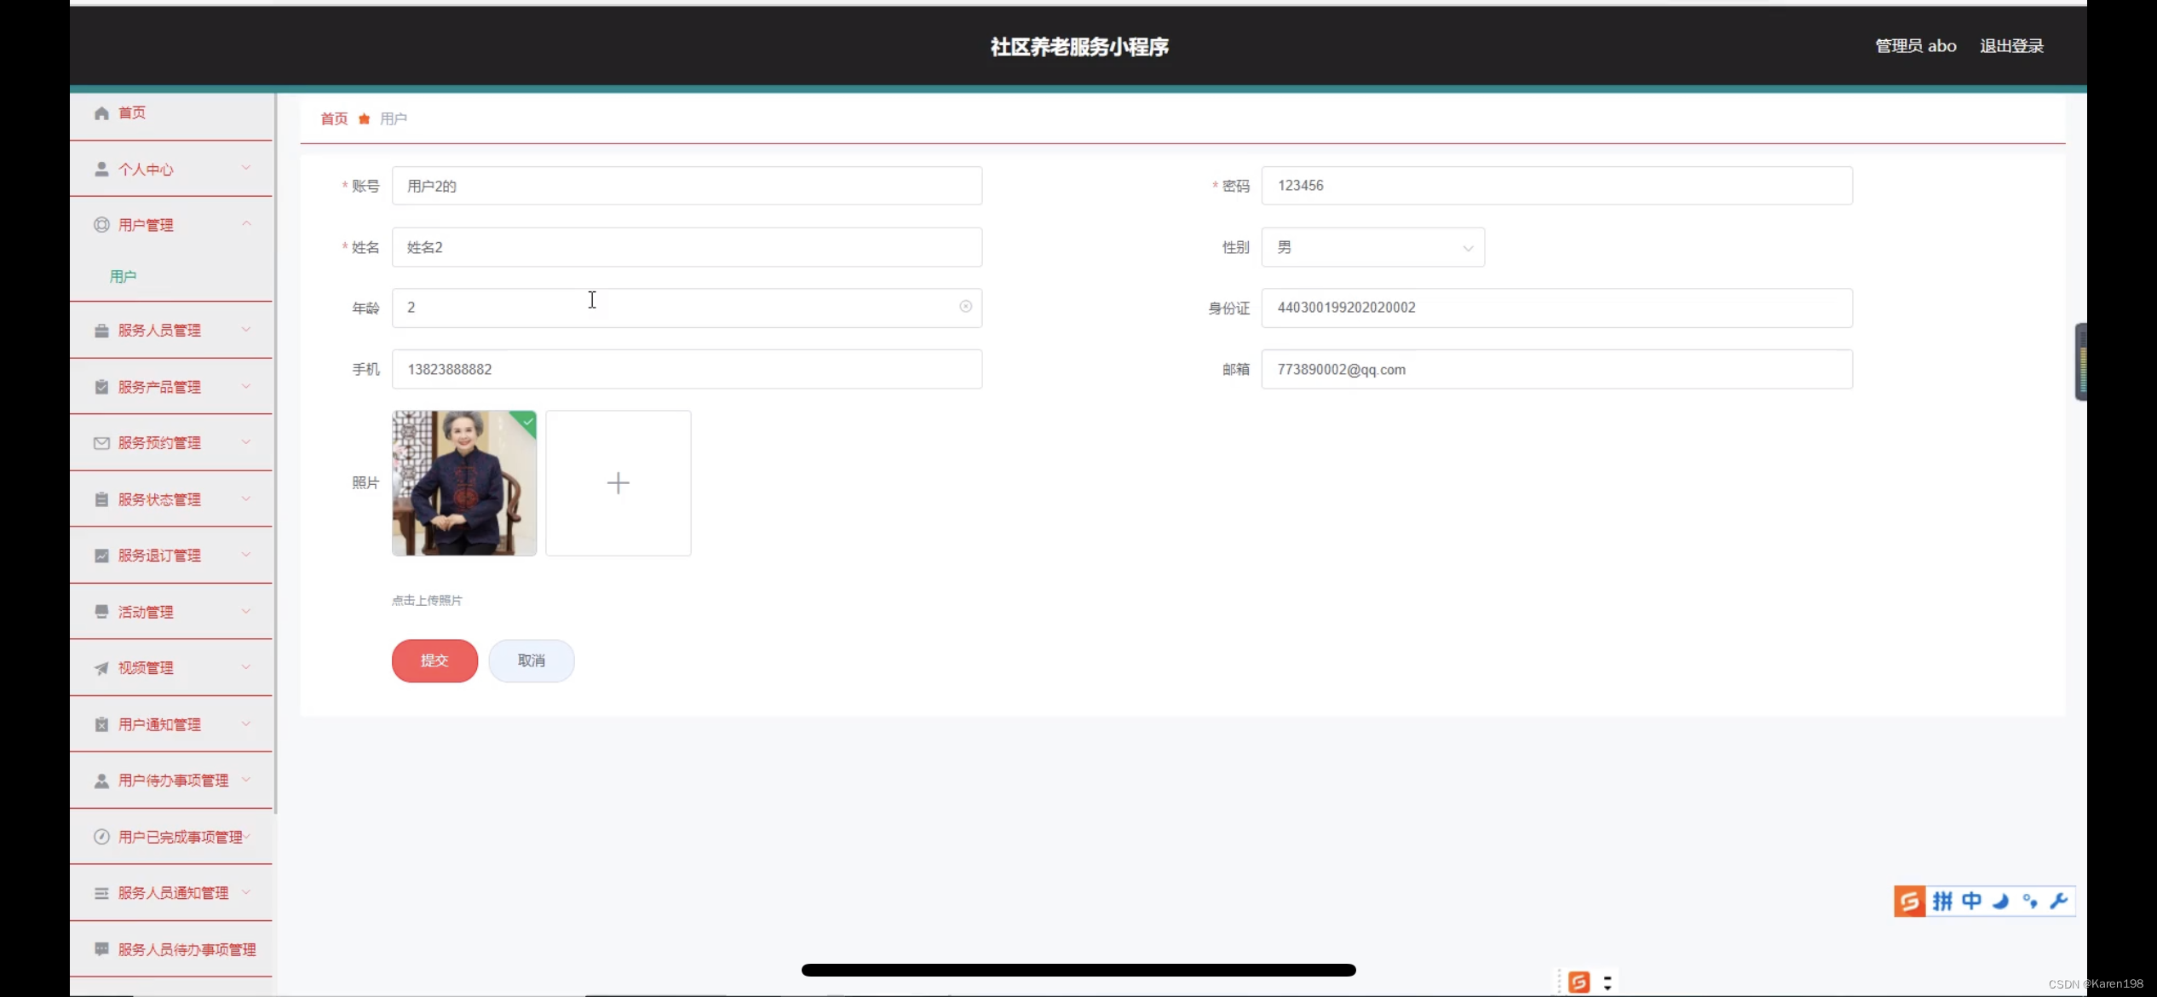The height and width of the screenshot is (997, 2157).
Task: Click the 退出登录 logout link
Action: [2011, 46]
